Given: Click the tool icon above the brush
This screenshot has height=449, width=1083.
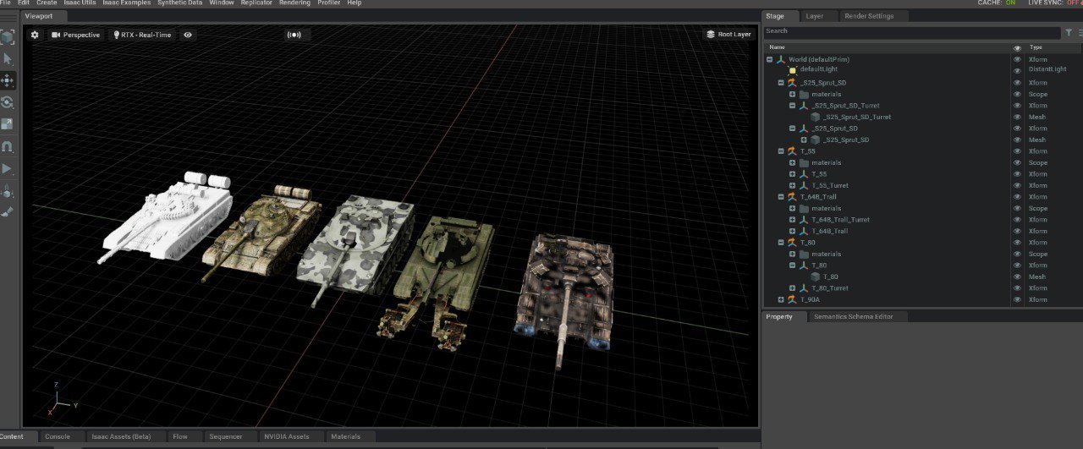Looking at the screenshot, I should [8, 191].
